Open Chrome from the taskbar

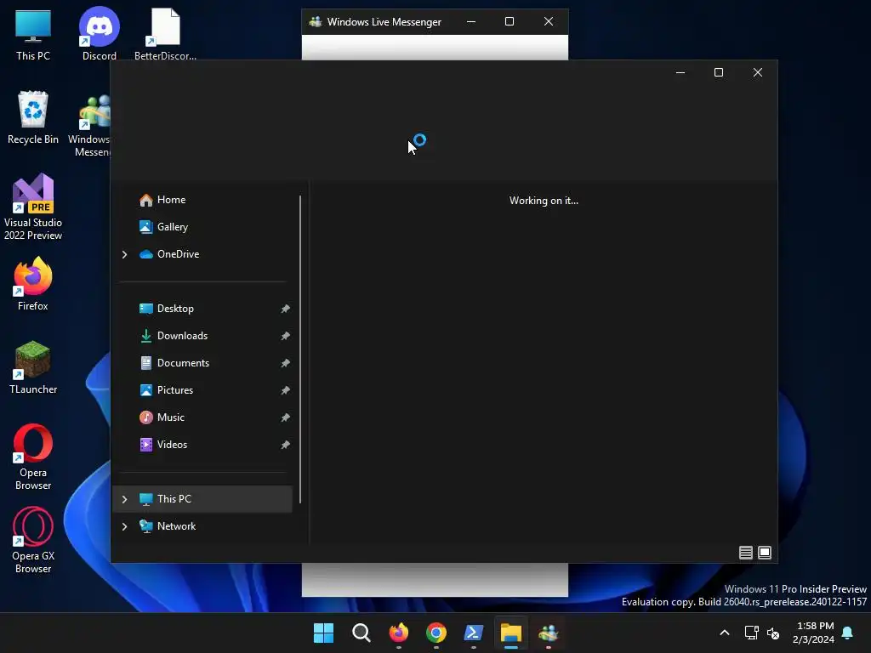(x=436, y=633)
